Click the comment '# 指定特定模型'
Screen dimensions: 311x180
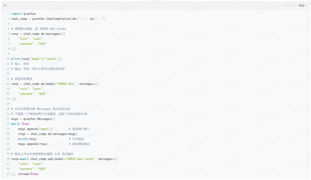click(22, 79)
